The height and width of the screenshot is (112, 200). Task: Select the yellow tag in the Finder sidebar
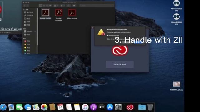[x=27, y=48]
